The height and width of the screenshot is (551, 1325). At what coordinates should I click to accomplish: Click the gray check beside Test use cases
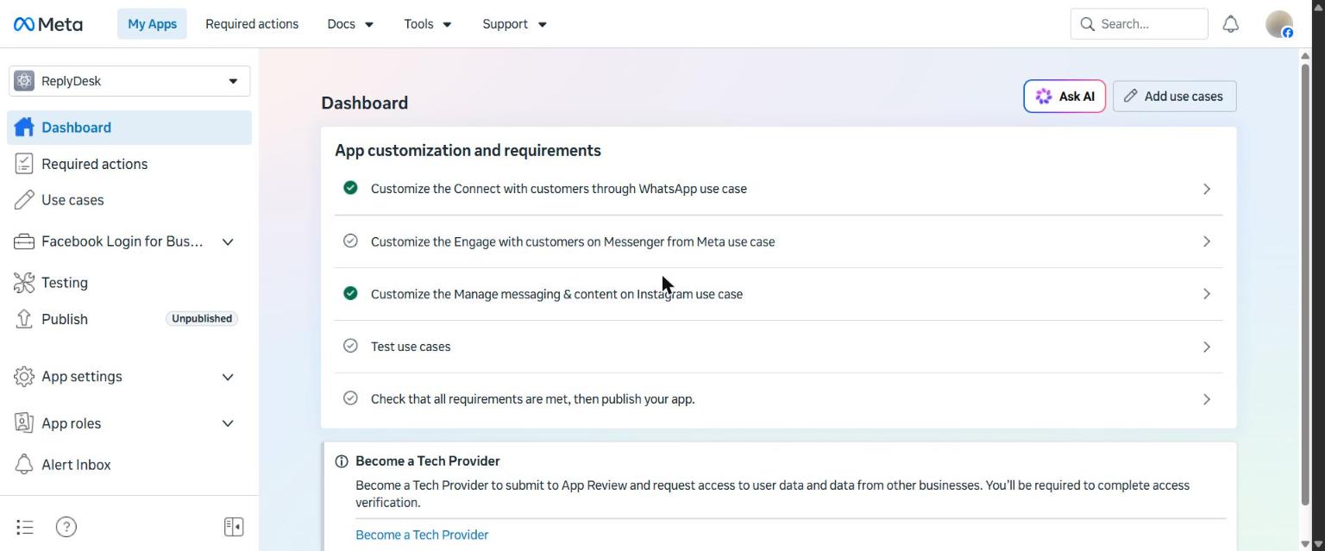coord(350,346)
